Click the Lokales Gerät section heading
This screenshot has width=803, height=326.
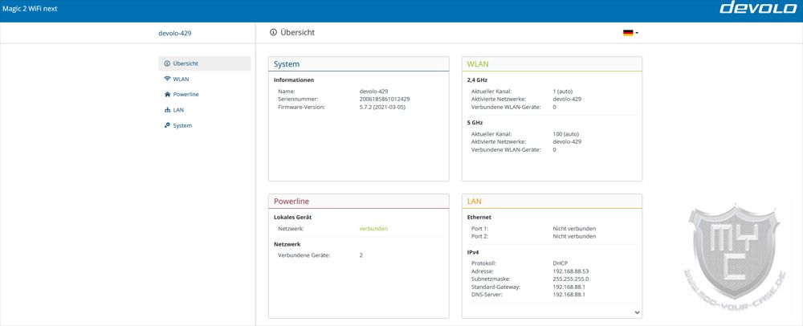pyautogui.click(x=293, y=217)
